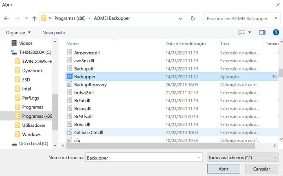Select the CallbackCtrl.dll file
The width and height of the screenshot is (283, 176).
89,132
